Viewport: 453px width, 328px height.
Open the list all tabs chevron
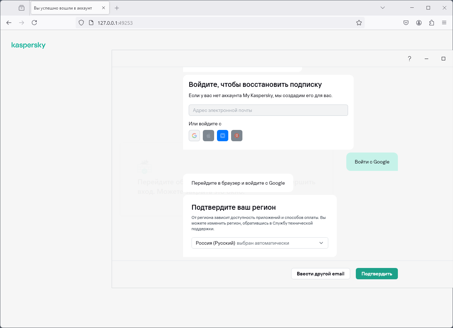pos(382,8)
